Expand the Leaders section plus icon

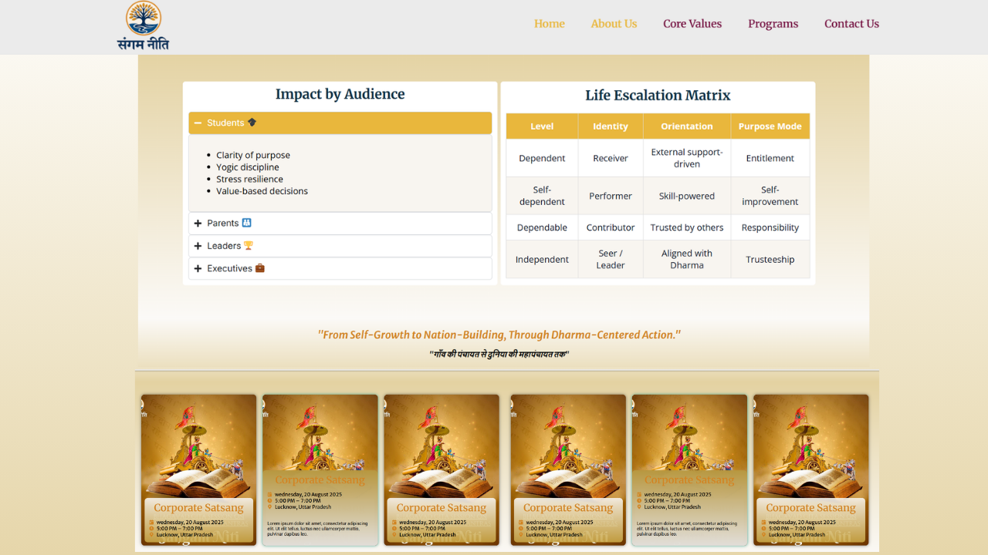point(198,246)
